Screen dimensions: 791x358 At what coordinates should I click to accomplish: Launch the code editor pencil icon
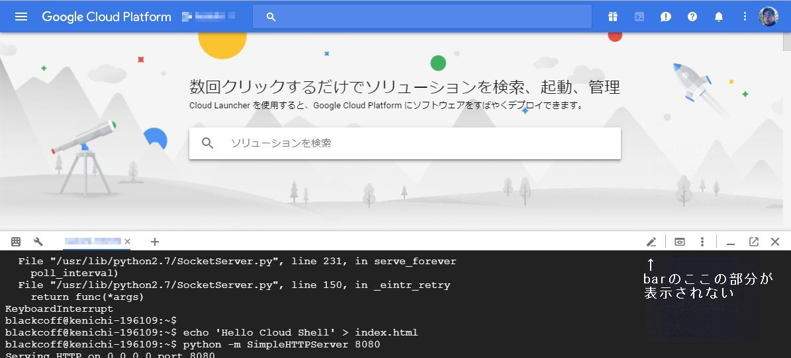click(x=651, y=242)
